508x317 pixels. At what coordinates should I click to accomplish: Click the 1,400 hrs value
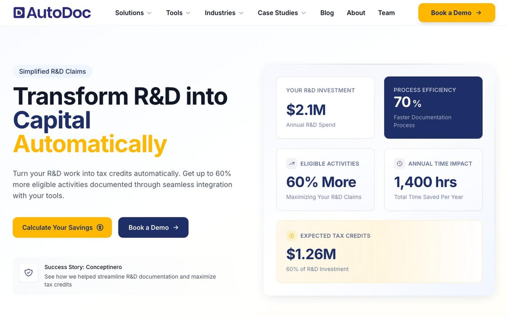pyautogui.click(x=425, y=182)
